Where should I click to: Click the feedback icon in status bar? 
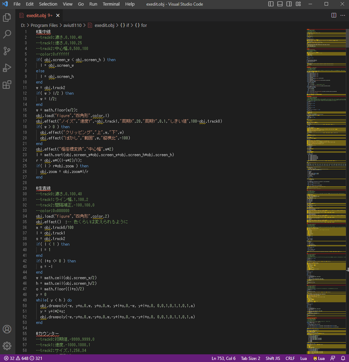click(333, 358)
